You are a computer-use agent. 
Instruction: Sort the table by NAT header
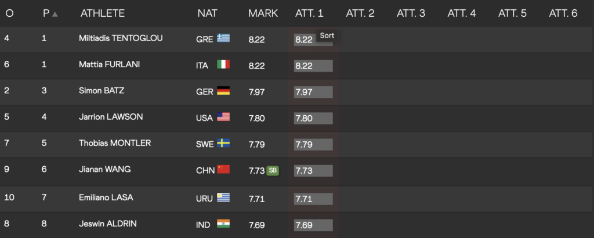(207, 13)
